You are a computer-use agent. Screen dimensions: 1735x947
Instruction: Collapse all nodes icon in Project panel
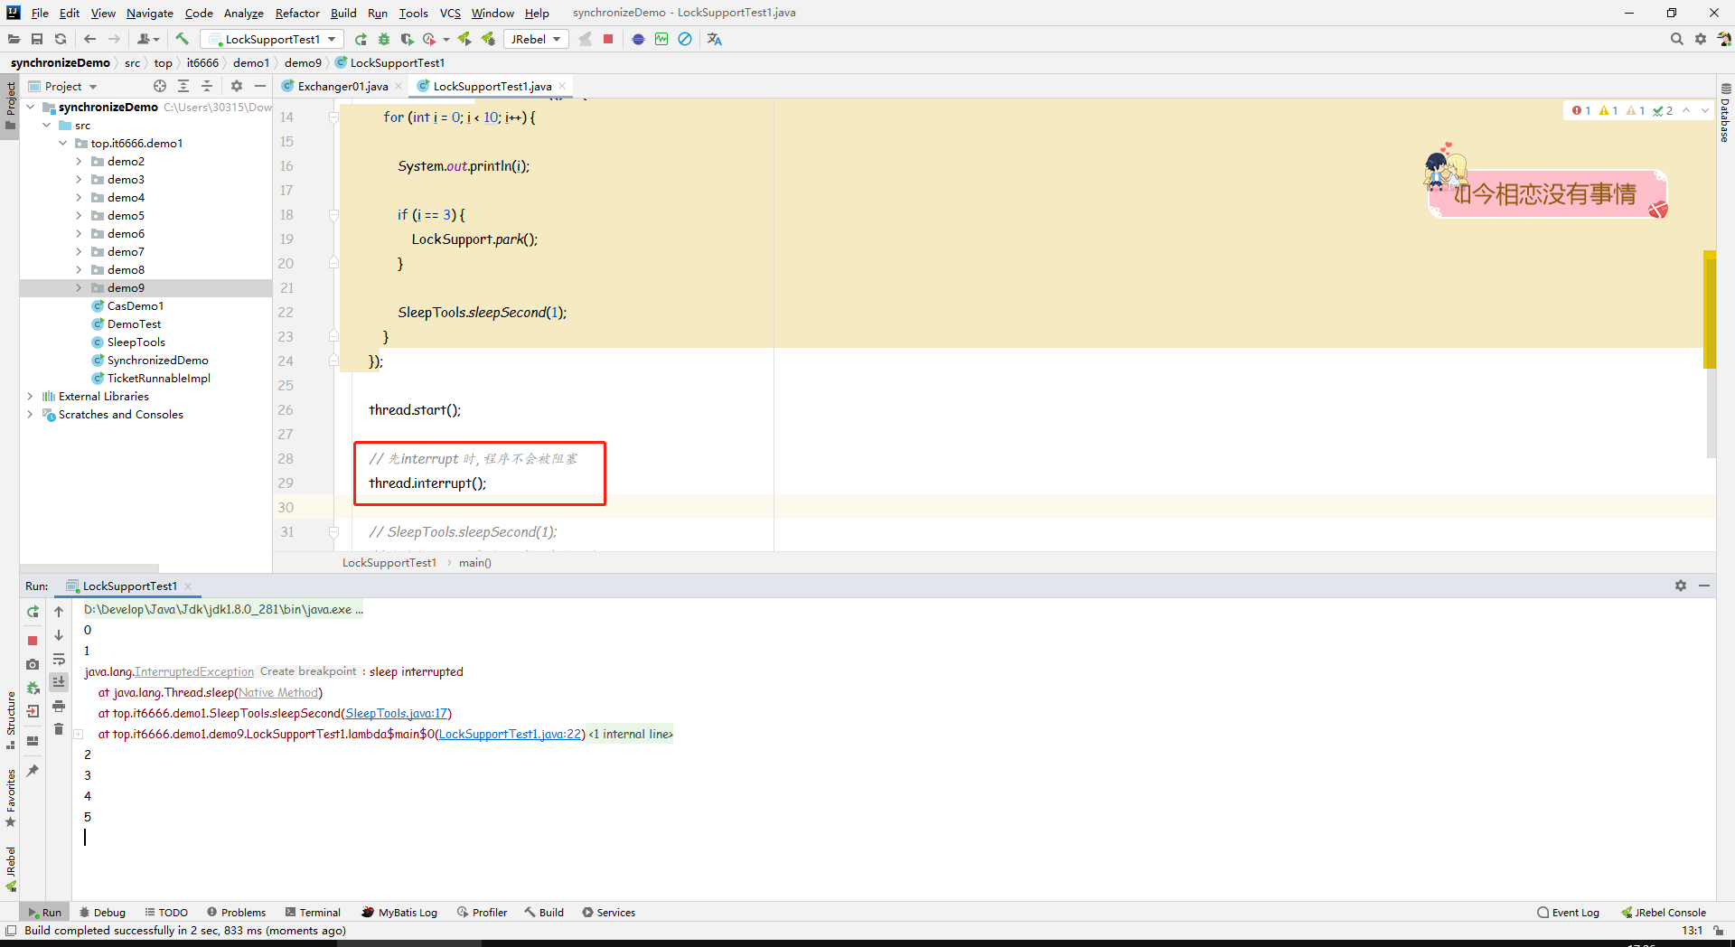tap(207, 86)
